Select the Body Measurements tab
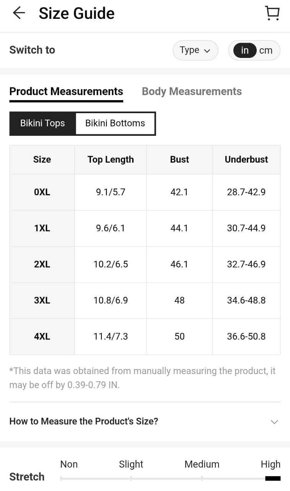Viewport: 290px width, 491px height. [192, 92]
